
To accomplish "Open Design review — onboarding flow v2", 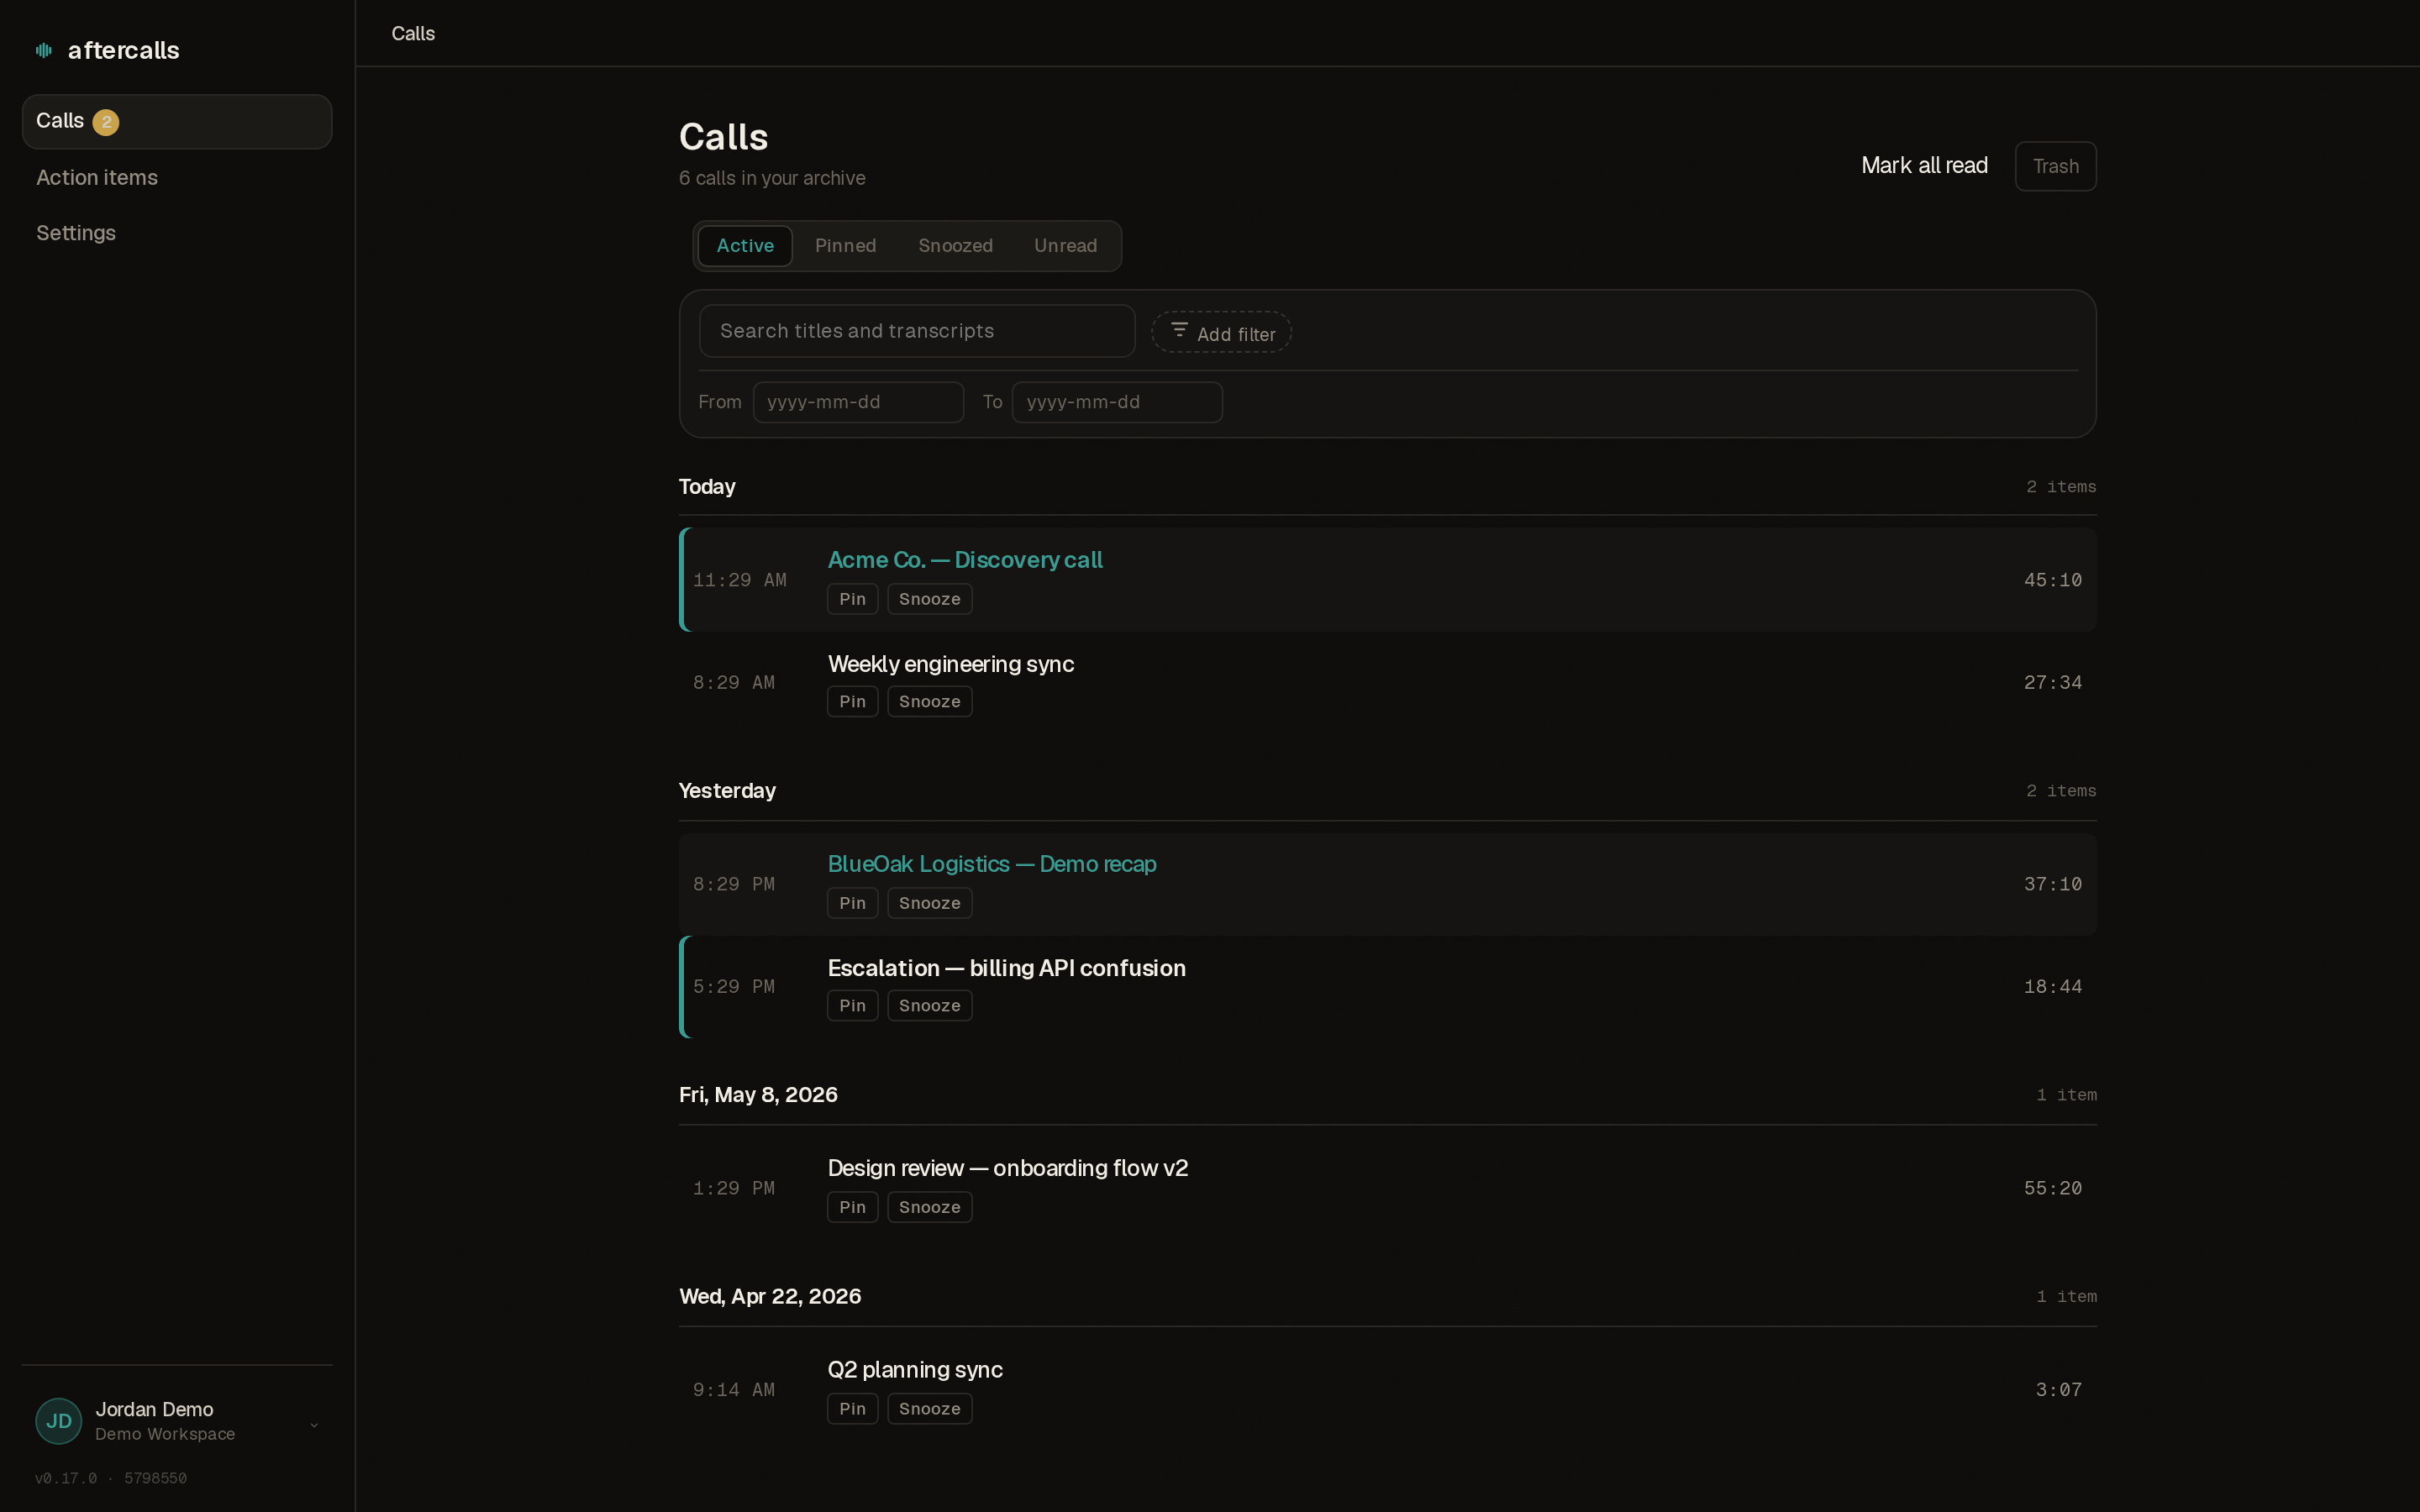I will click(x=1007, y=1168).
